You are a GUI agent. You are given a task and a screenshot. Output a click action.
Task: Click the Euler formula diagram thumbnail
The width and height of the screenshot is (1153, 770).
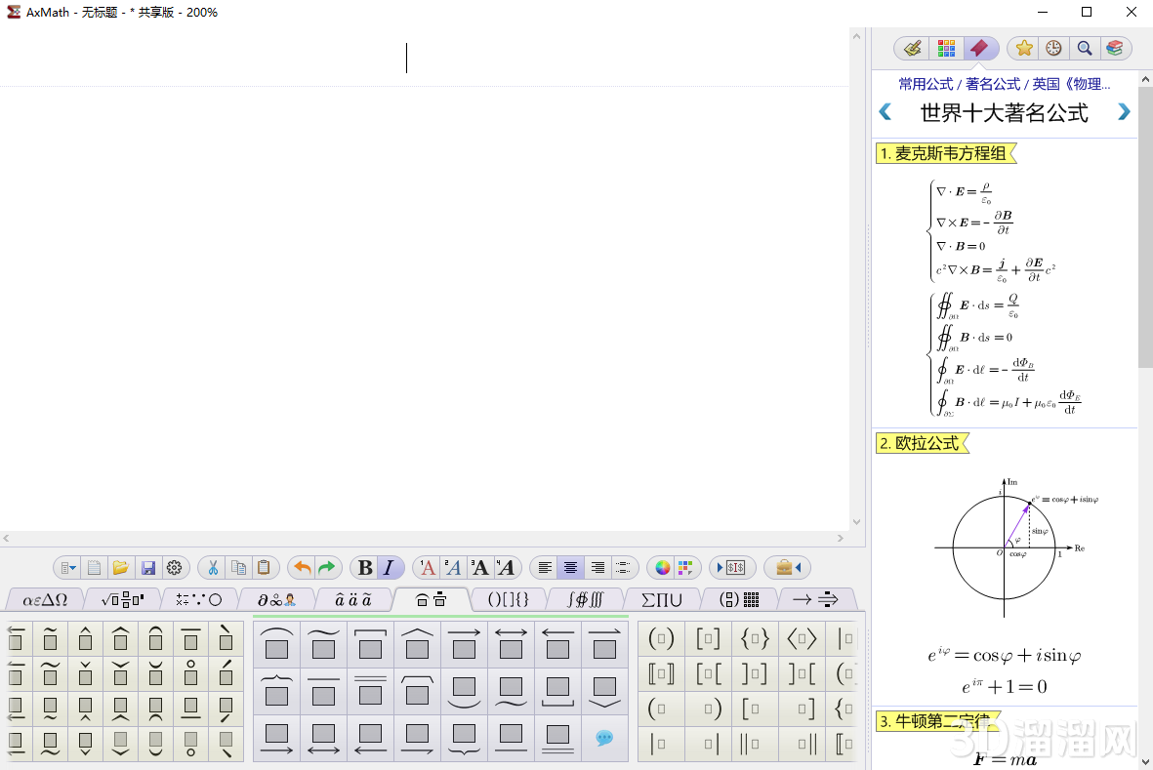1003,547
